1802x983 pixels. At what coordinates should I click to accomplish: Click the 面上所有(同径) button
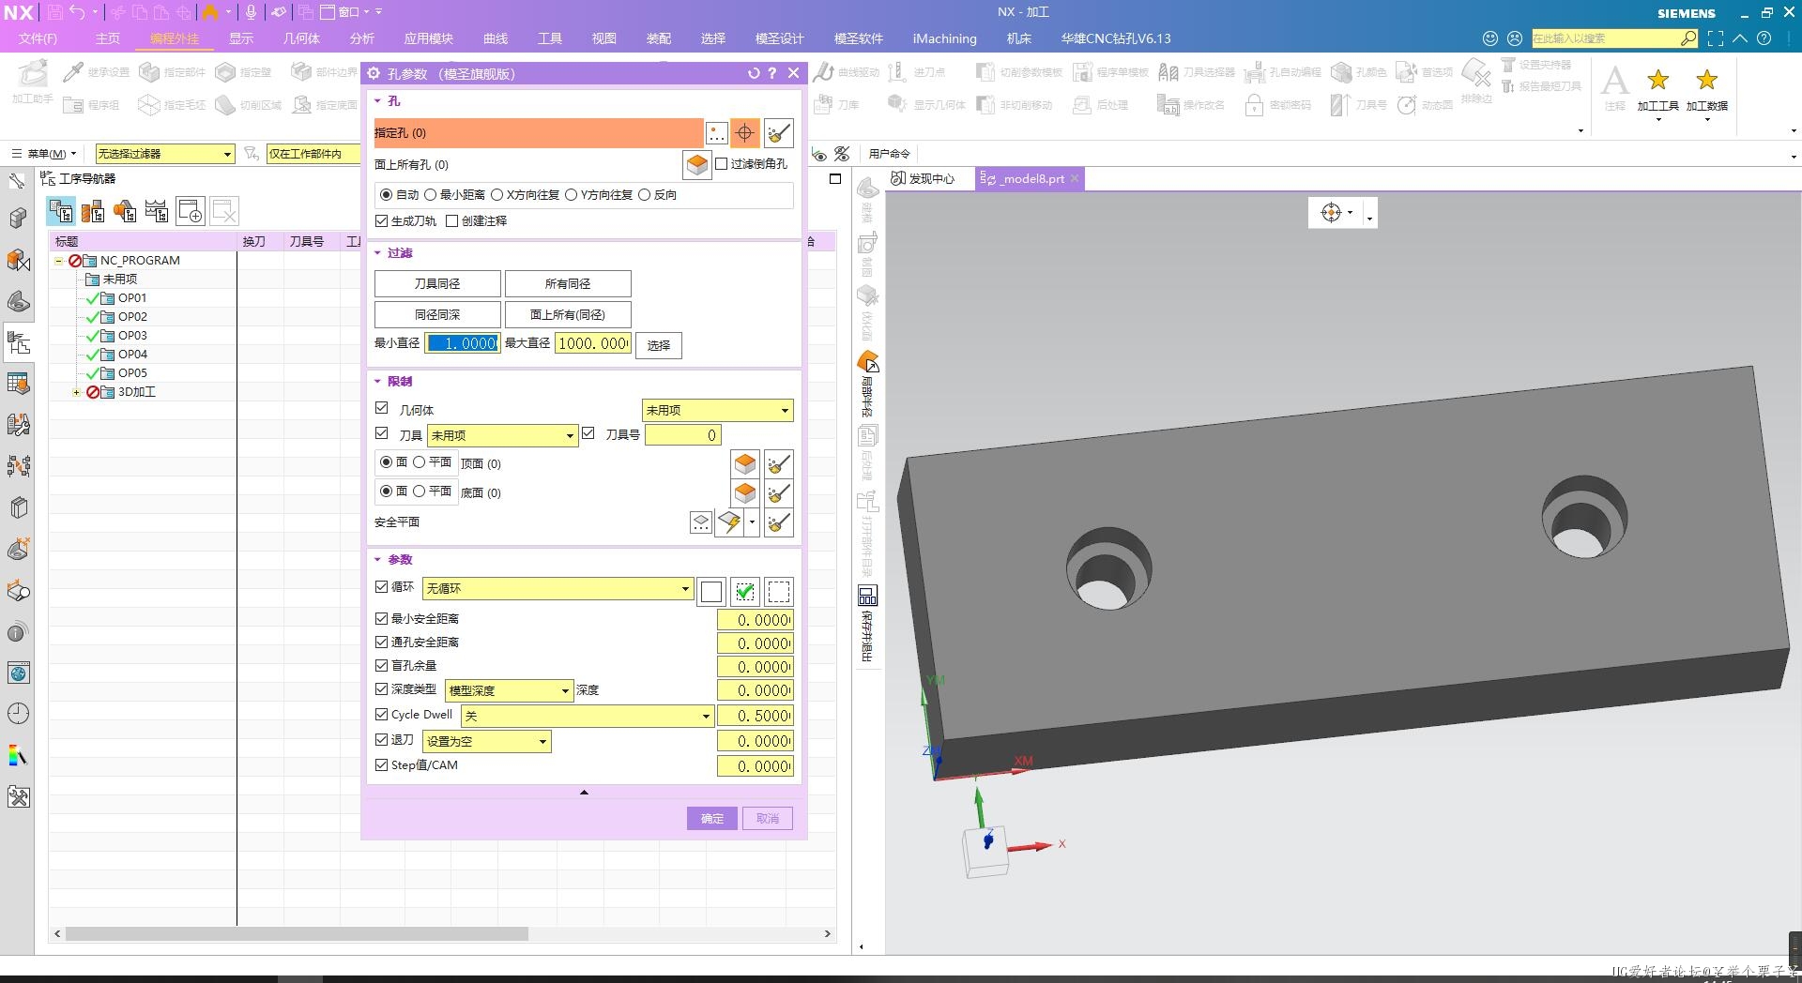point(568,315)
